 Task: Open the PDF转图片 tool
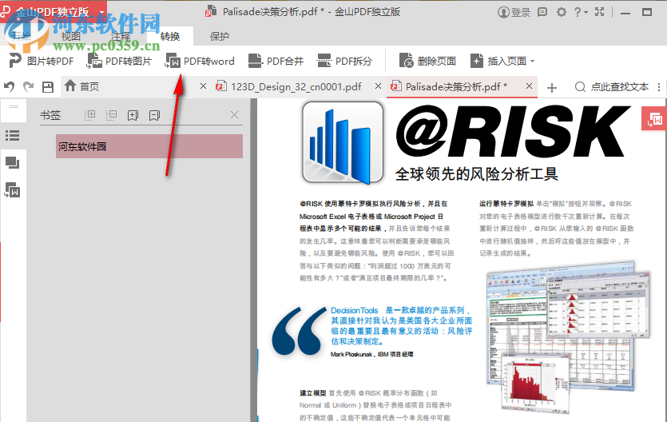click(119, 62)
